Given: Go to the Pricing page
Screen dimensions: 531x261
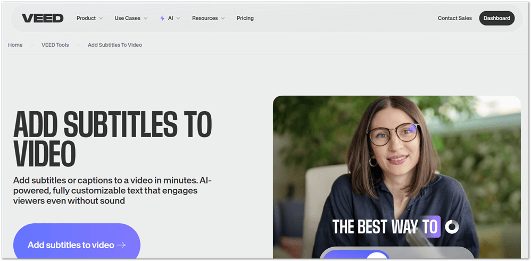Looking at the screenshot, I should point(245,18).
